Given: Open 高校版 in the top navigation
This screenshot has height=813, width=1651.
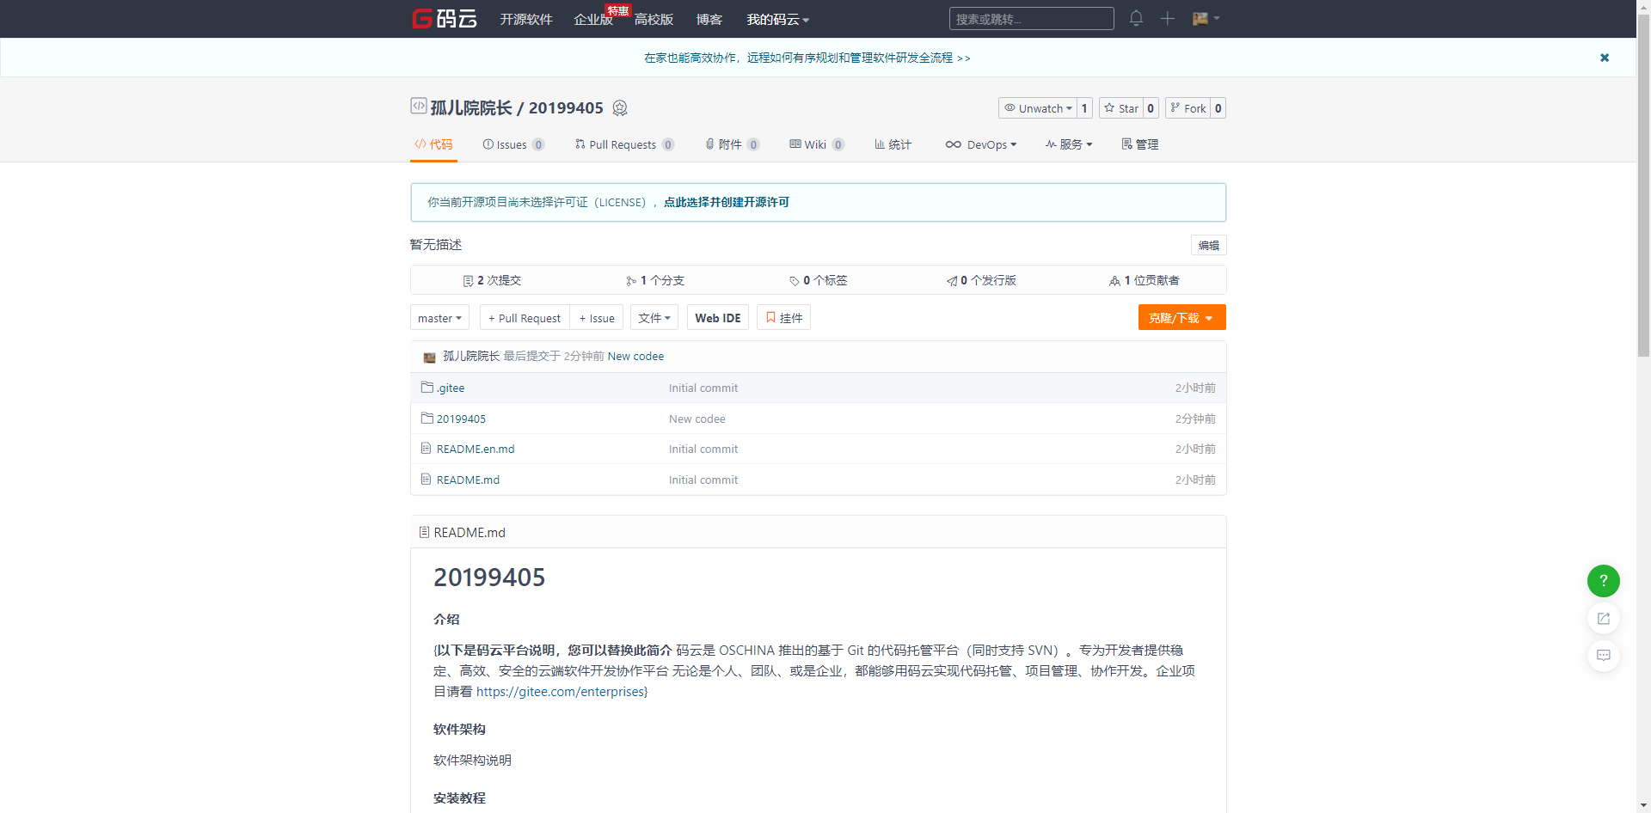Looking at the screenshot, I should [654, 19].
